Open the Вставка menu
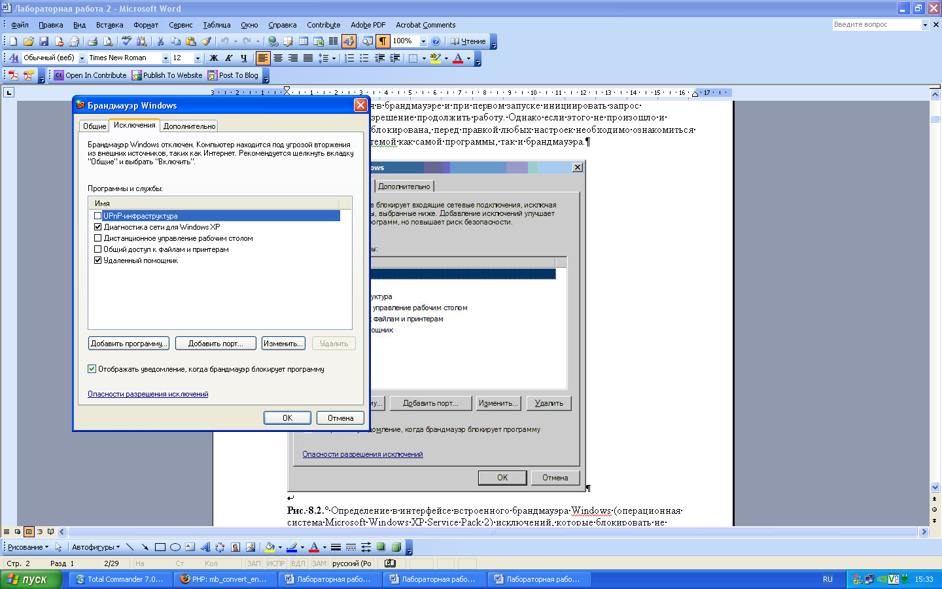The width and height of the screenshot is (942, 589). coord(109,25)
